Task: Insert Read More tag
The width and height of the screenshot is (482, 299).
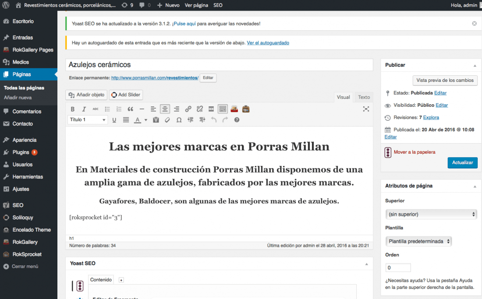Action: pyautogui.click(x=211, y=109)
